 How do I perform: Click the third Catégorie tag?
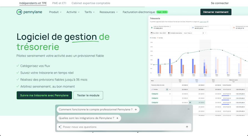coord(155,102)
